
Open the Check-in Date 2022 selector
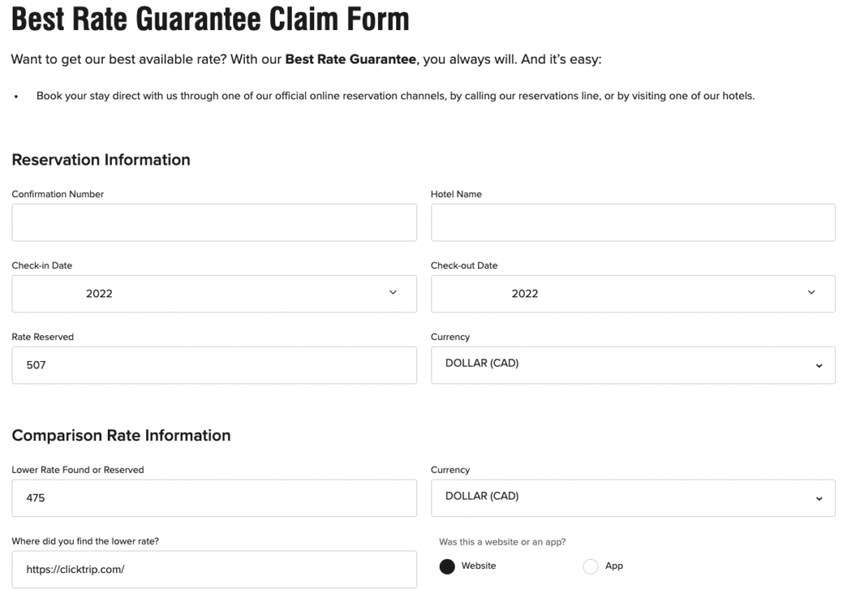coord(214,293)
